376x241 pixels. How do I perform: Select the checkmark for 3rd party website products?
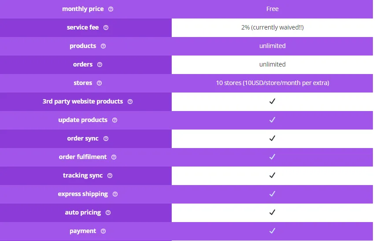[272, 101]
